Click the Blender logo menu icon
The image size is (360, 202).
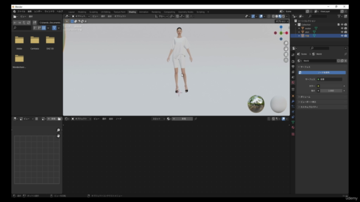coord(15,11)
